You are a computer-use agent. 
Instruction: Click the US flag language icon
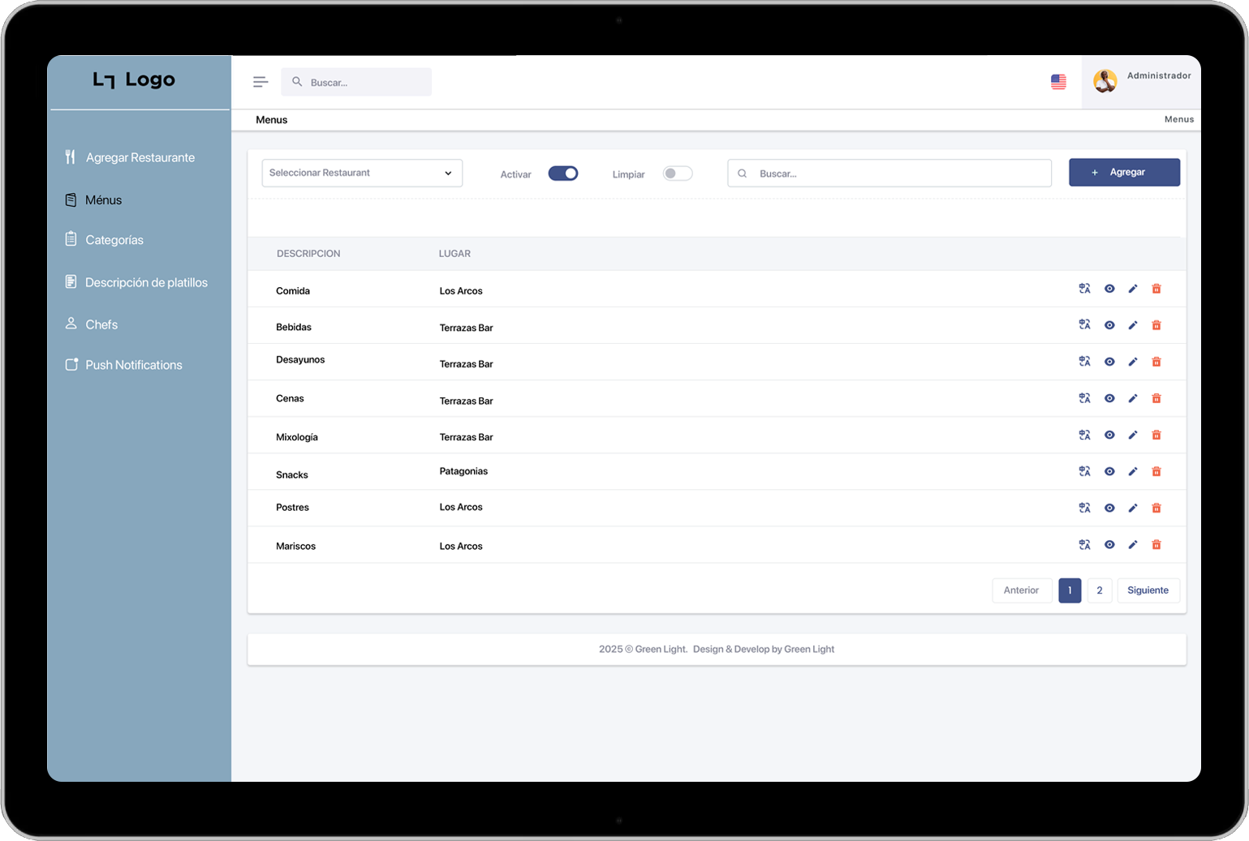1058,82
